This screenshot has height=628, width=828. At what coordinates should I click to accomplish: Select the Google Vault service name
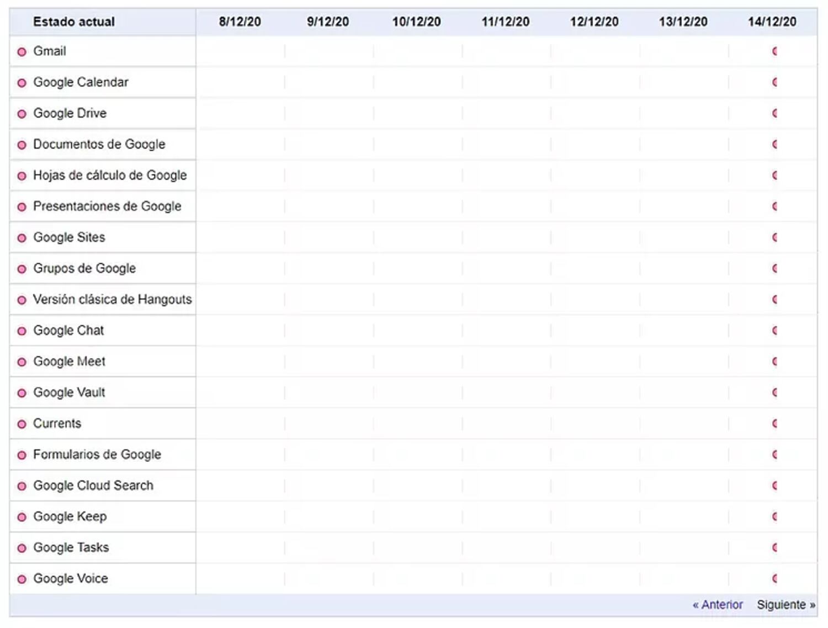pos(69,392)
